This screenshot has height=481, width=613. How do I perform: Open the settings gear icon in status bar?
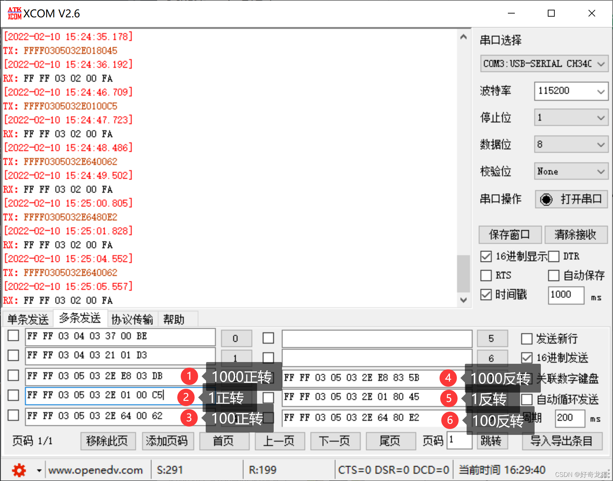19,470
